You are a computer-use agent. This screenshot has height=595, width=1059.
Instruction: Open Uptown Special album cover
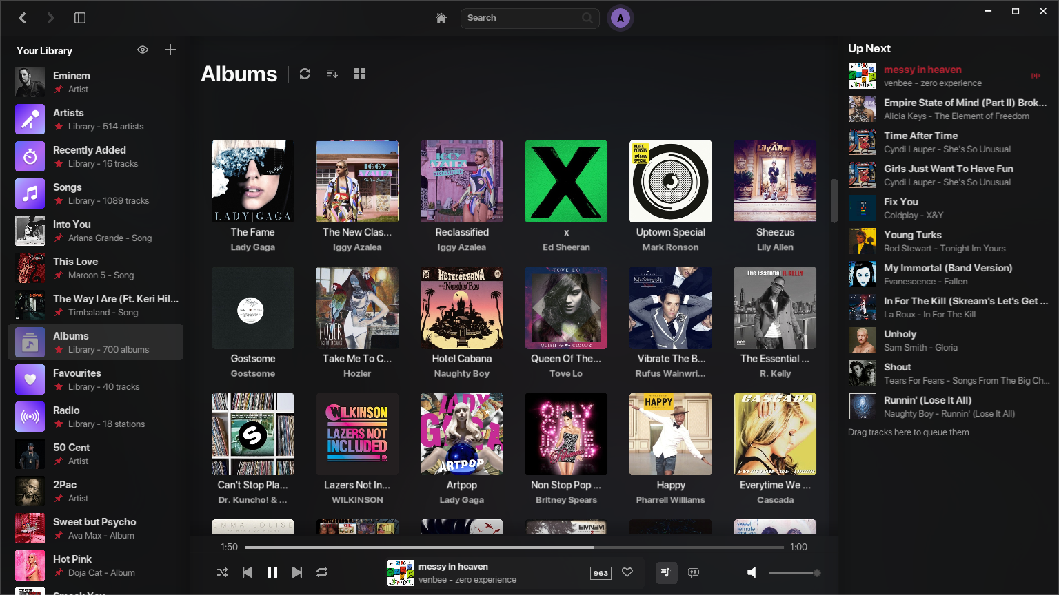coord(671,181)
